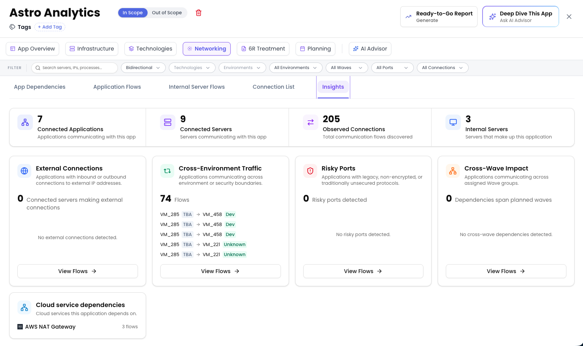Image resolution: width=583 pixels, height=346 pixels.
Task: Click the AWS NAT Gateway logo
Action: coord(20,327)
